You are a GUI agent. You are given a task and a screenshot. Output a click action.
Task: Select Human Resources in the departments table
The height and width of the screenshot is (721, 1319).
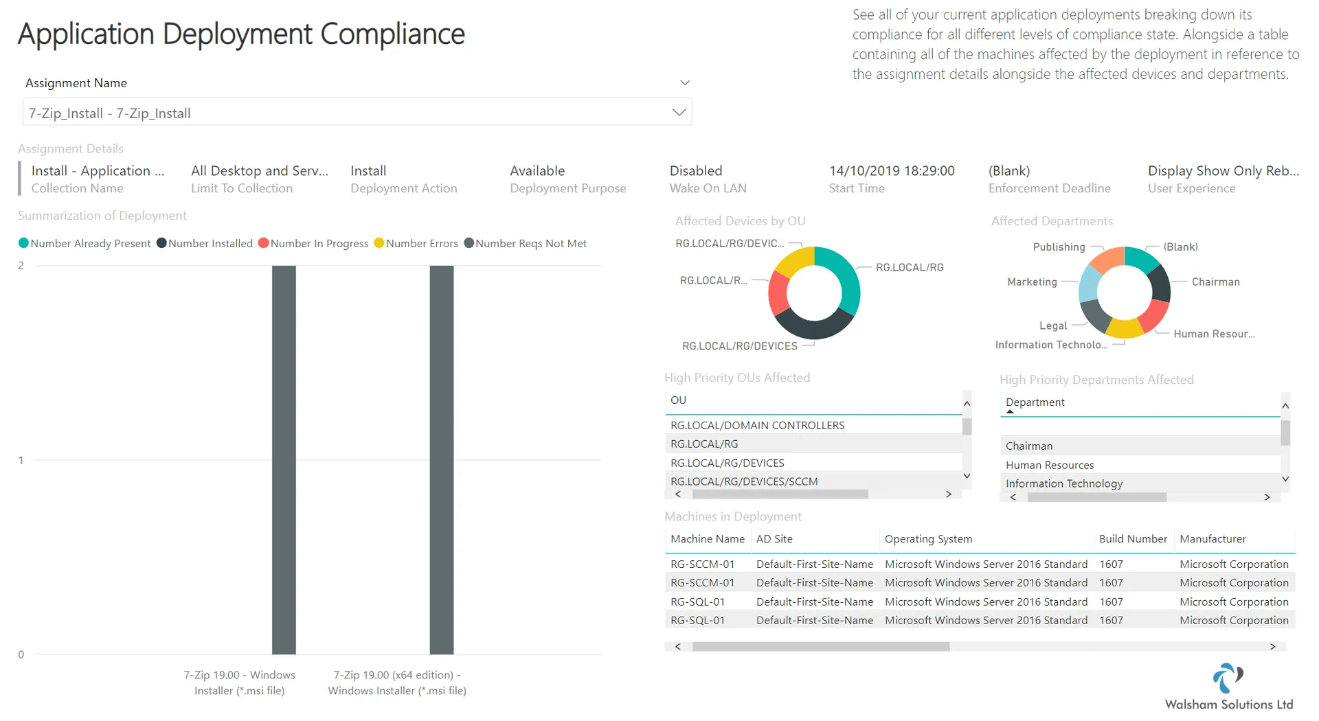click(1140, 465)
